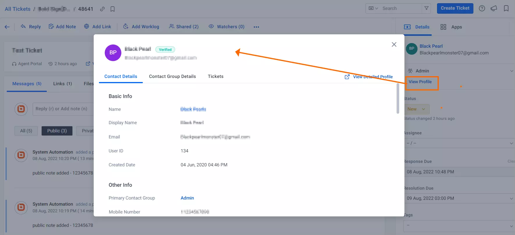Open the help question mark icon
515x235 pixels.
tap(482, 8)
